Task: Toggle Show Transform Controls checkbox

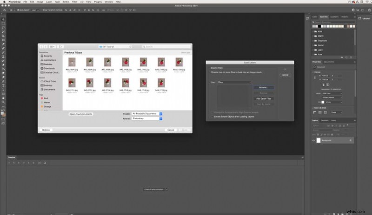Action: pyautogui.click(x=41, y=10)
